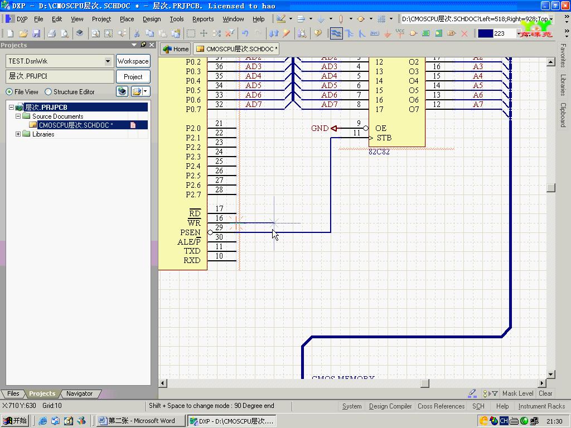Viewport: 571px width, 428px height.
Task: Place a No ERC red X marker
Action: click(464, 33)
